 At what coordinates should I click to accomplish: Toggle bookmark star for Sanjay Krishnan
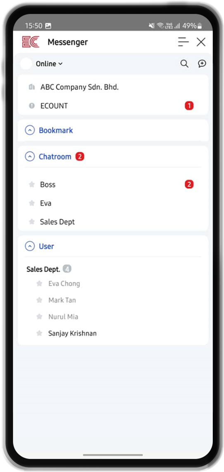[39, 333]
